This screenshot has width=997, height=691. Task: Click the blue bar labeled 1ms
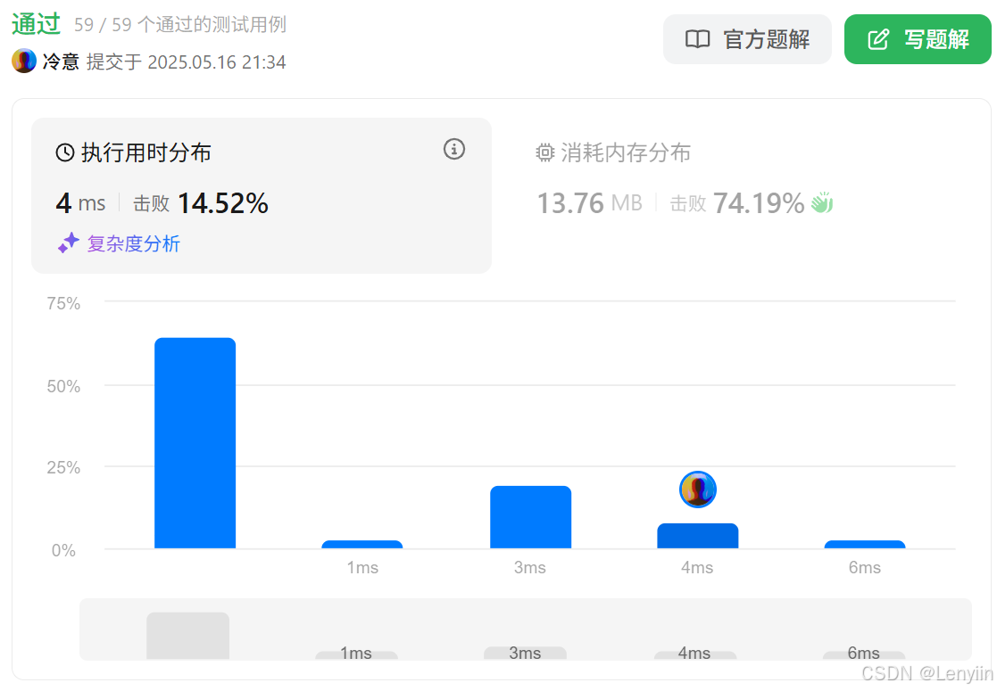(x=362, y=544)
